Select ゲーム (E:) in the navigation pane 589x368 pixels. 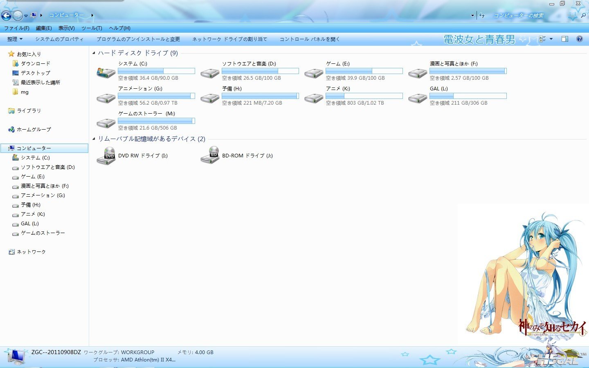32,177
